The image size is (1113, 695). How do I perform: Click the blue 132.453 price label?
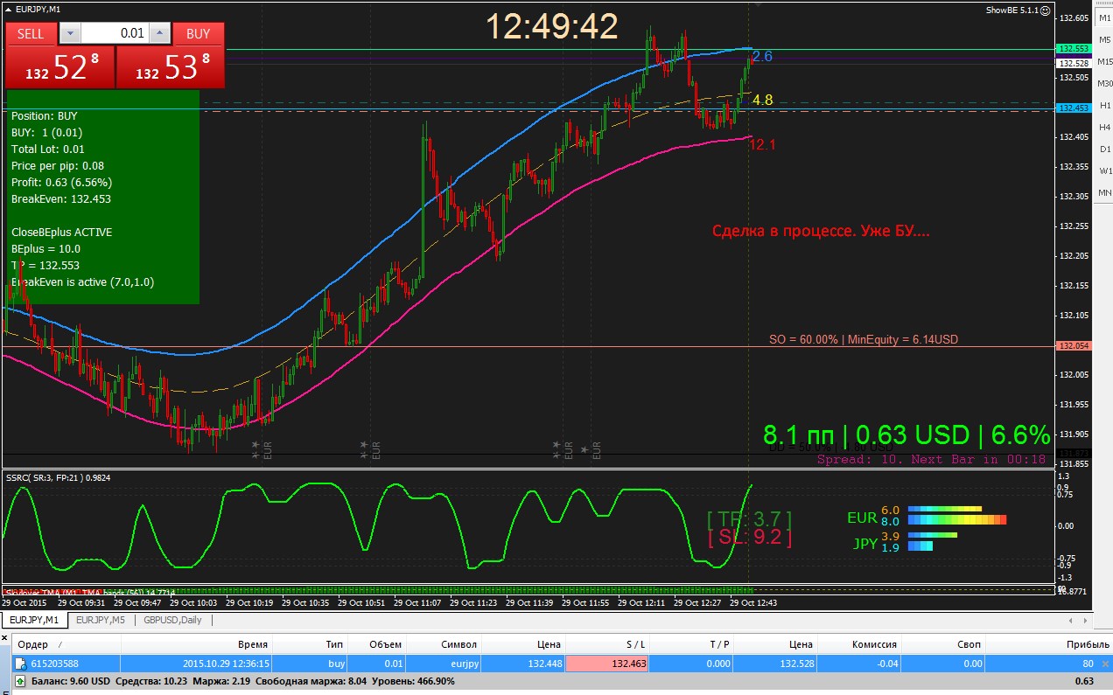point(1073,108)
